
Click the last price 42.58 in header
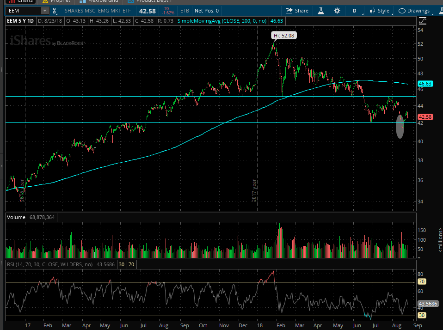[x=148, y=11]
